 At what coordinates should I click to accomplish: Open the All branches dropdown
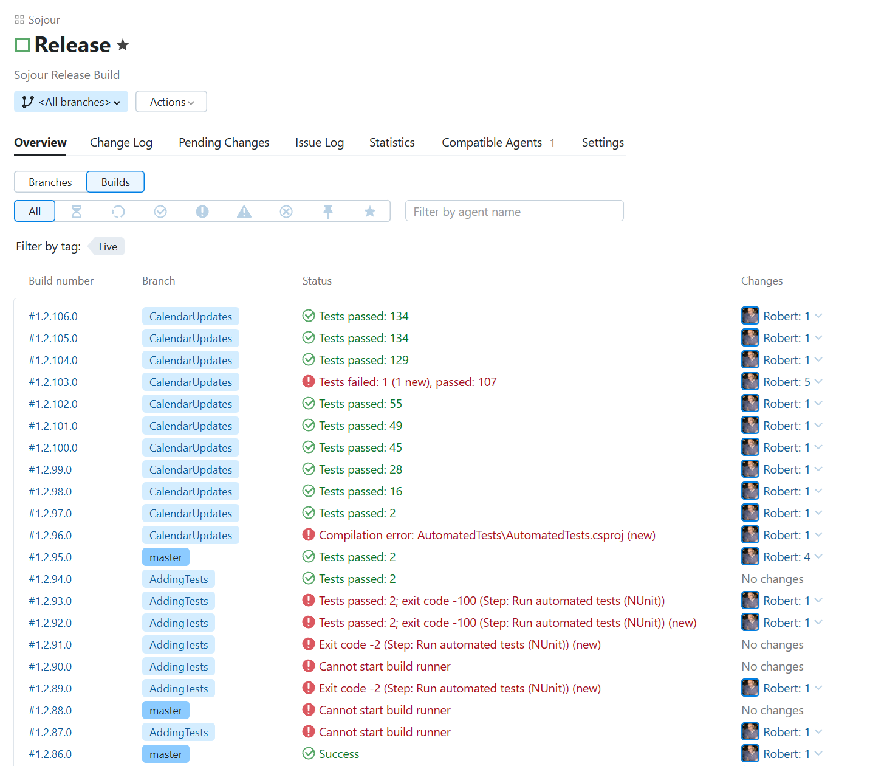click(x=71, y=102)
